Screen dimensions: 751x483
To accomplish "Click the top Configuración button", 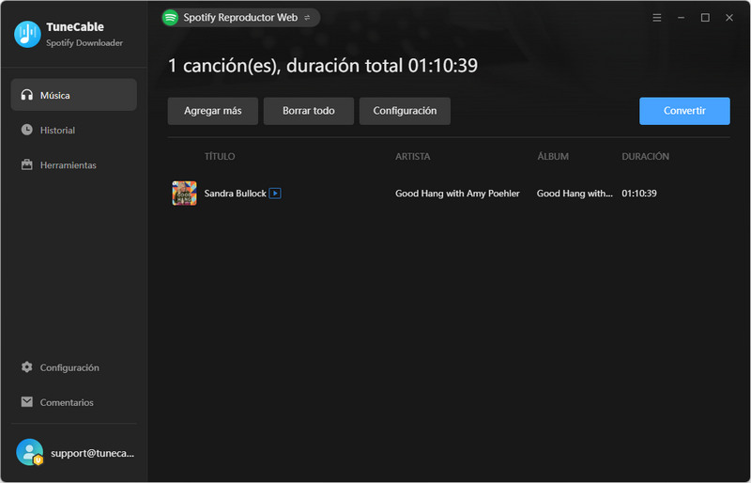I will click(x=405, y=111).
